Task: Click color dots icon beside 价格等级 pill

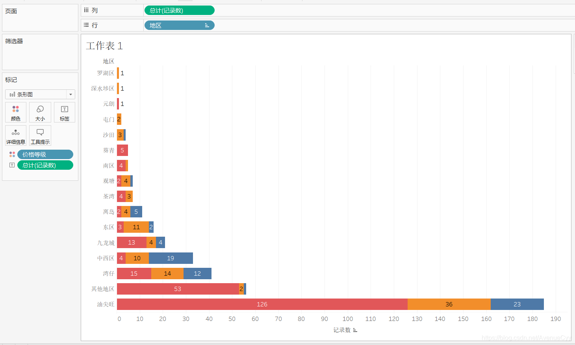Action: coord(12,154)
